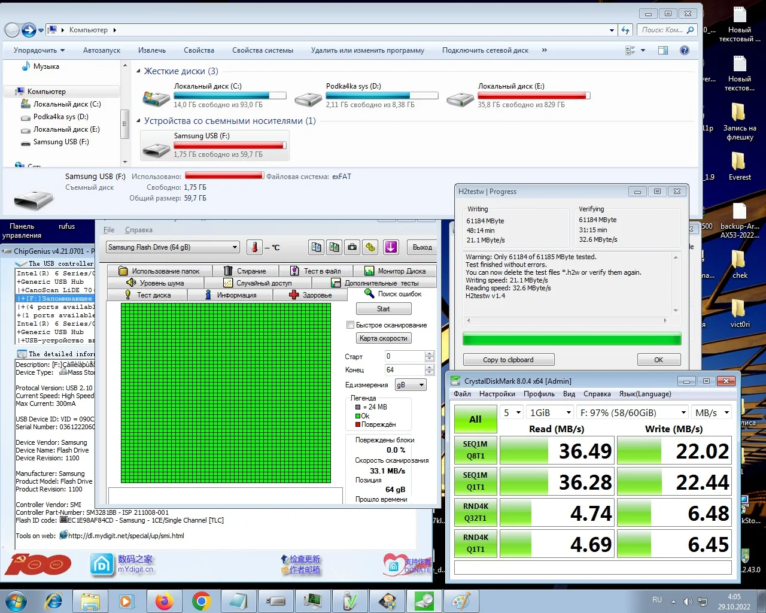Switch to the Здоровье tab
This screenshot has height=613, width=766.
tap(310, 295)
